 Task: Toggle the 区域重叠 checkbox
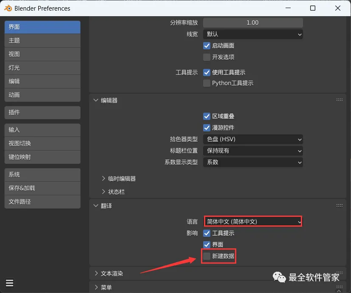tap(207, 116)
